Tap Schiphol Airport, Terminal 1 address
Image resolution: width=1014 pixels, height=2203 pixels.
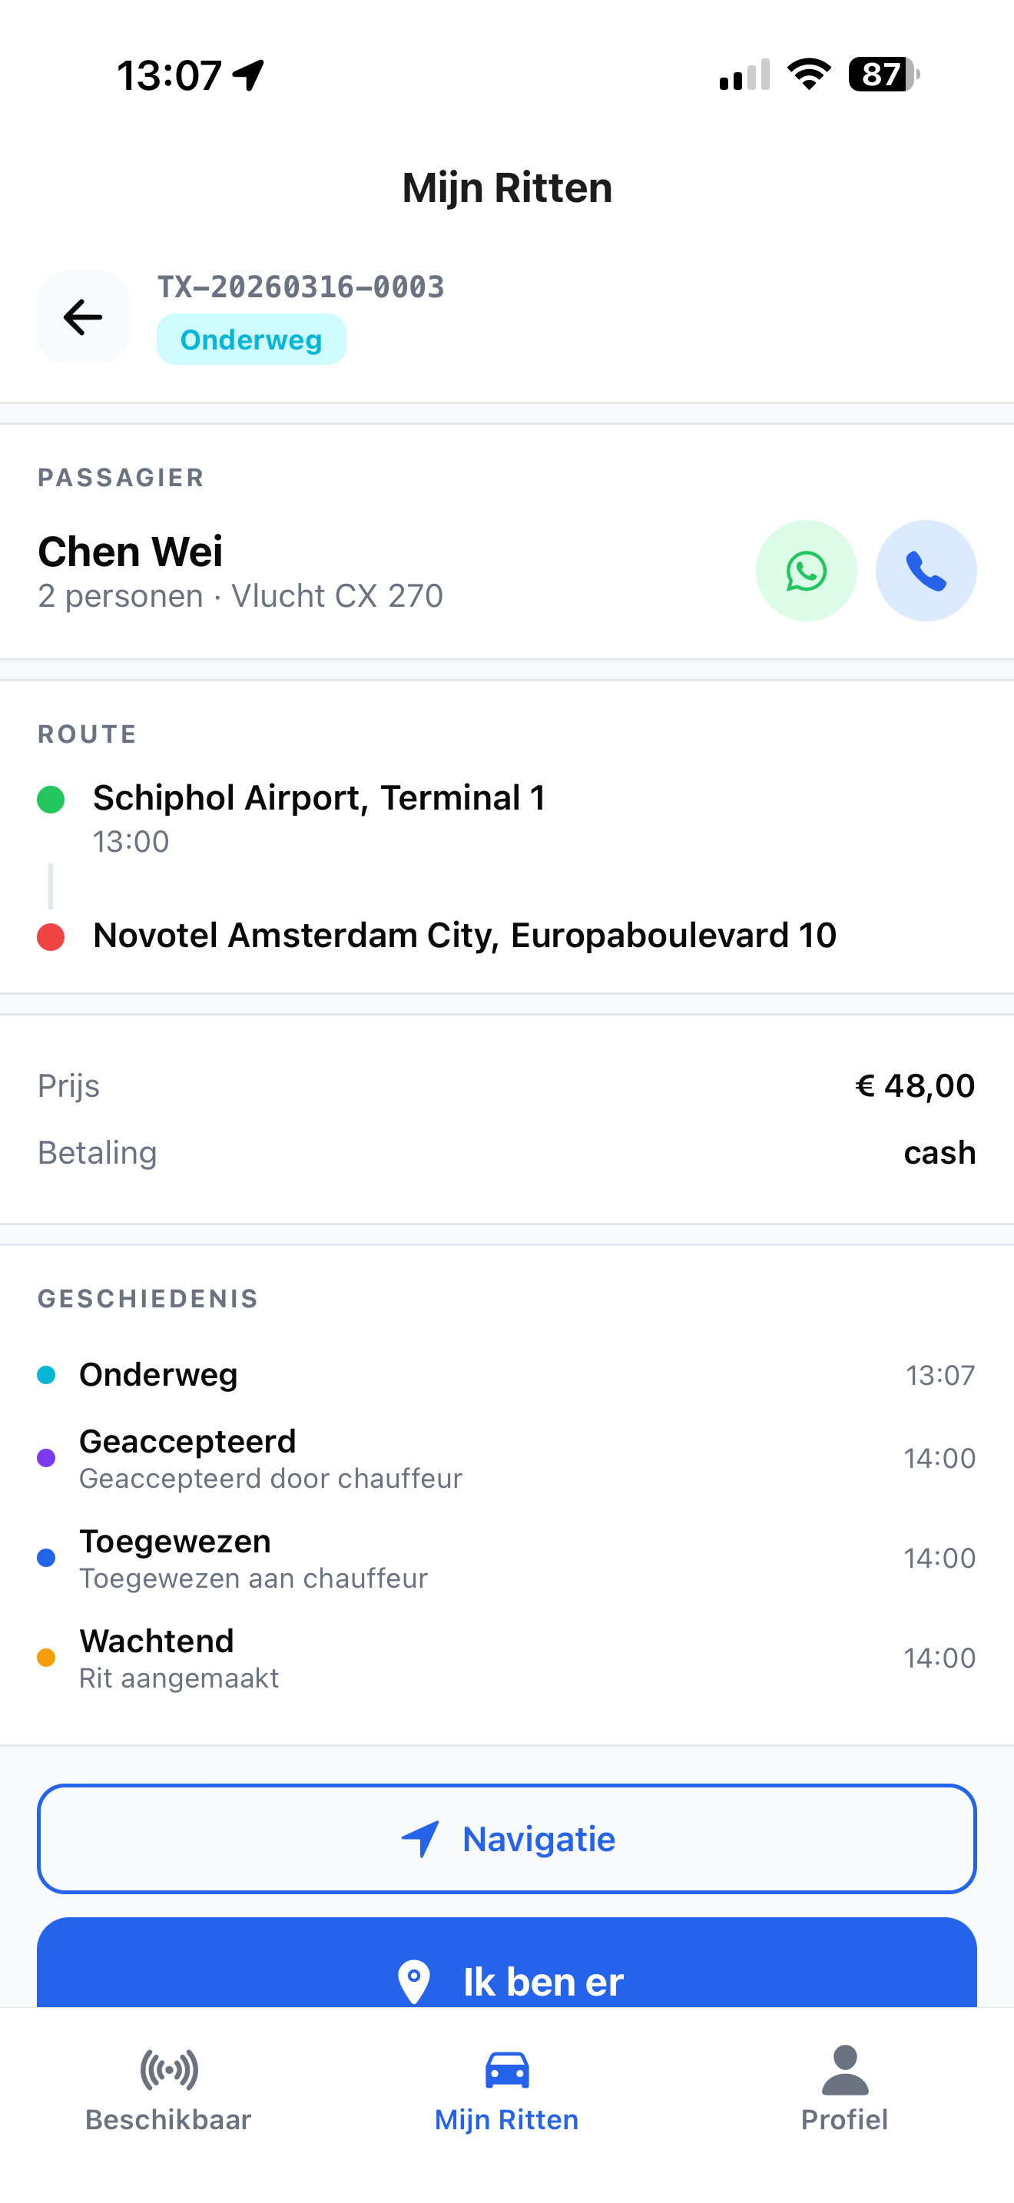click(319, 798)
